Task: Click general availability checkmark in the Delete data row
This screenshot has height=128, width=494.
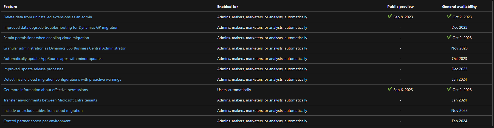Action: coord(449,16)
